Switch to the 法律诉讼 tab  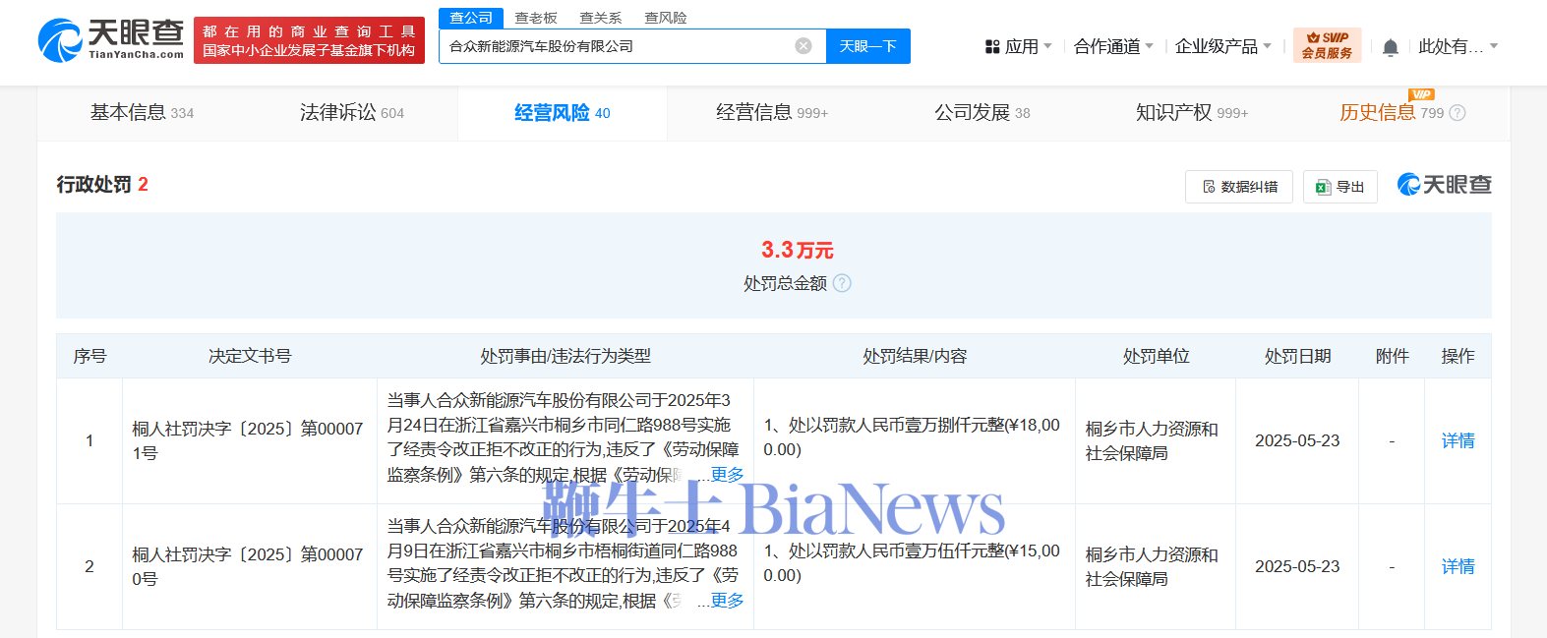click(x=352, y=113)
